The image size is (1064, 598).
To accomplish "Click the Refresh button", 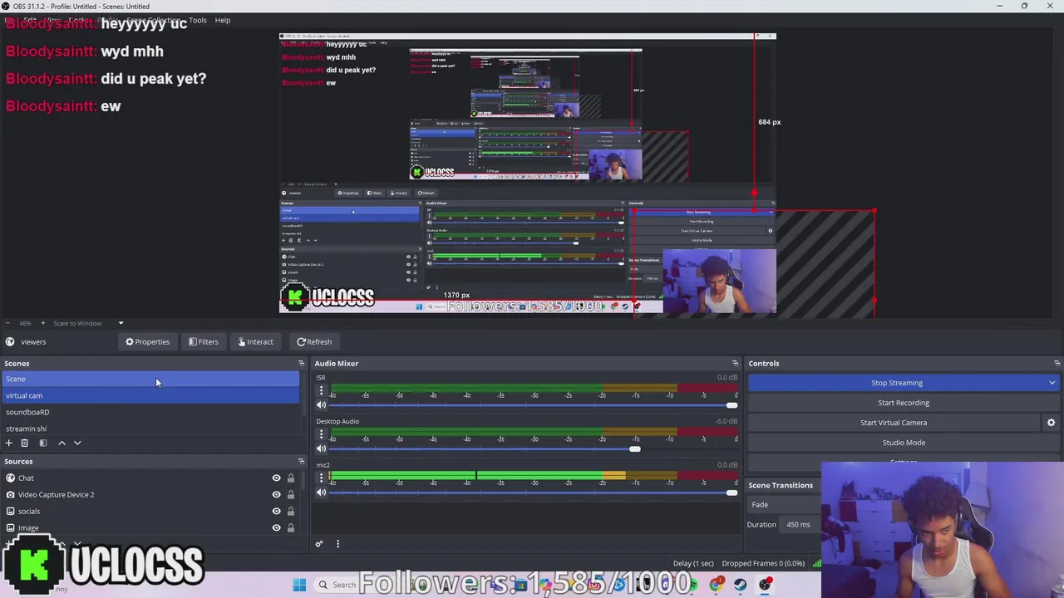I will [314, 341].
